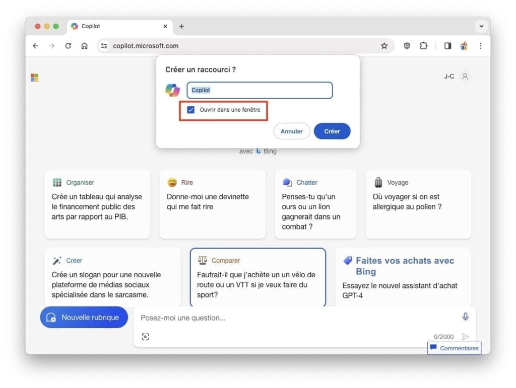The width and height of the screenshot is (516, 388).
Task: Select the visual search camera icon
Action: (x=146, y=336)
